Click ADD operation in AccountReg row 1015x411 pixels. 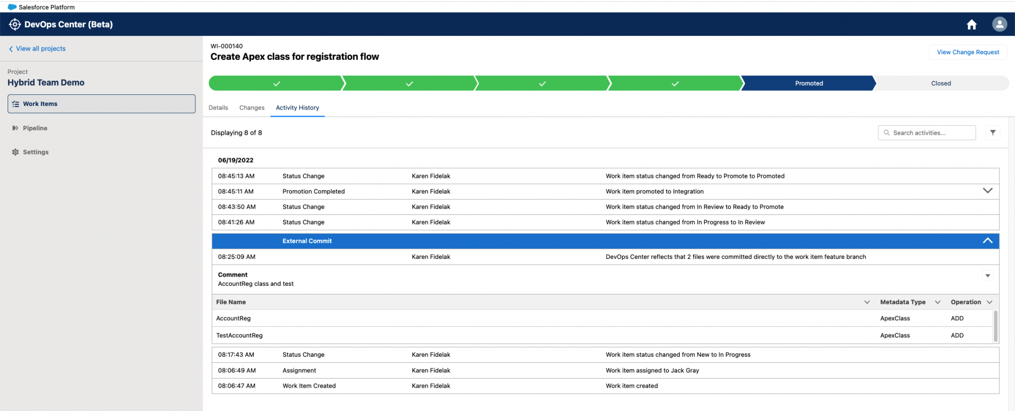(x=957, y=318)
